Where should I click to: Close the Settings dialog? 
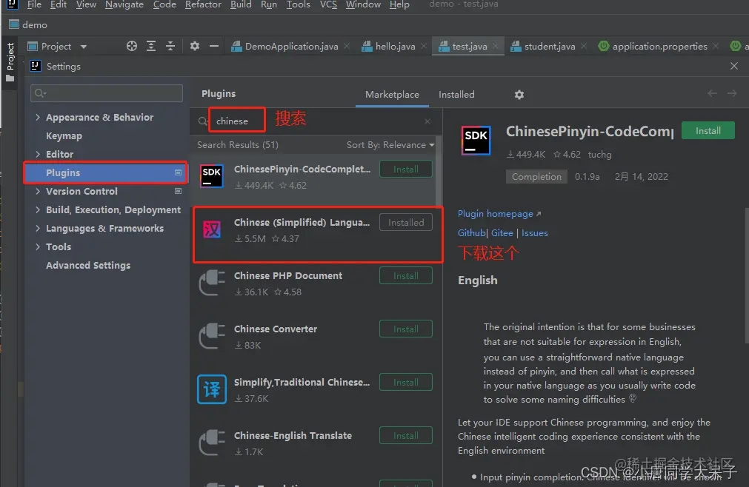point(734,66)
